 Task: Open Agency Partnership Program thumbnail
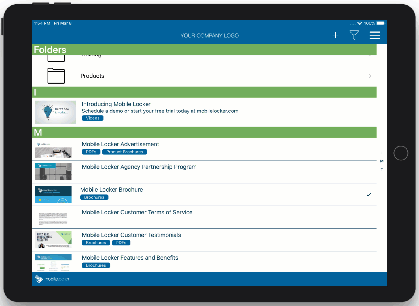click(x=53, y=172)
